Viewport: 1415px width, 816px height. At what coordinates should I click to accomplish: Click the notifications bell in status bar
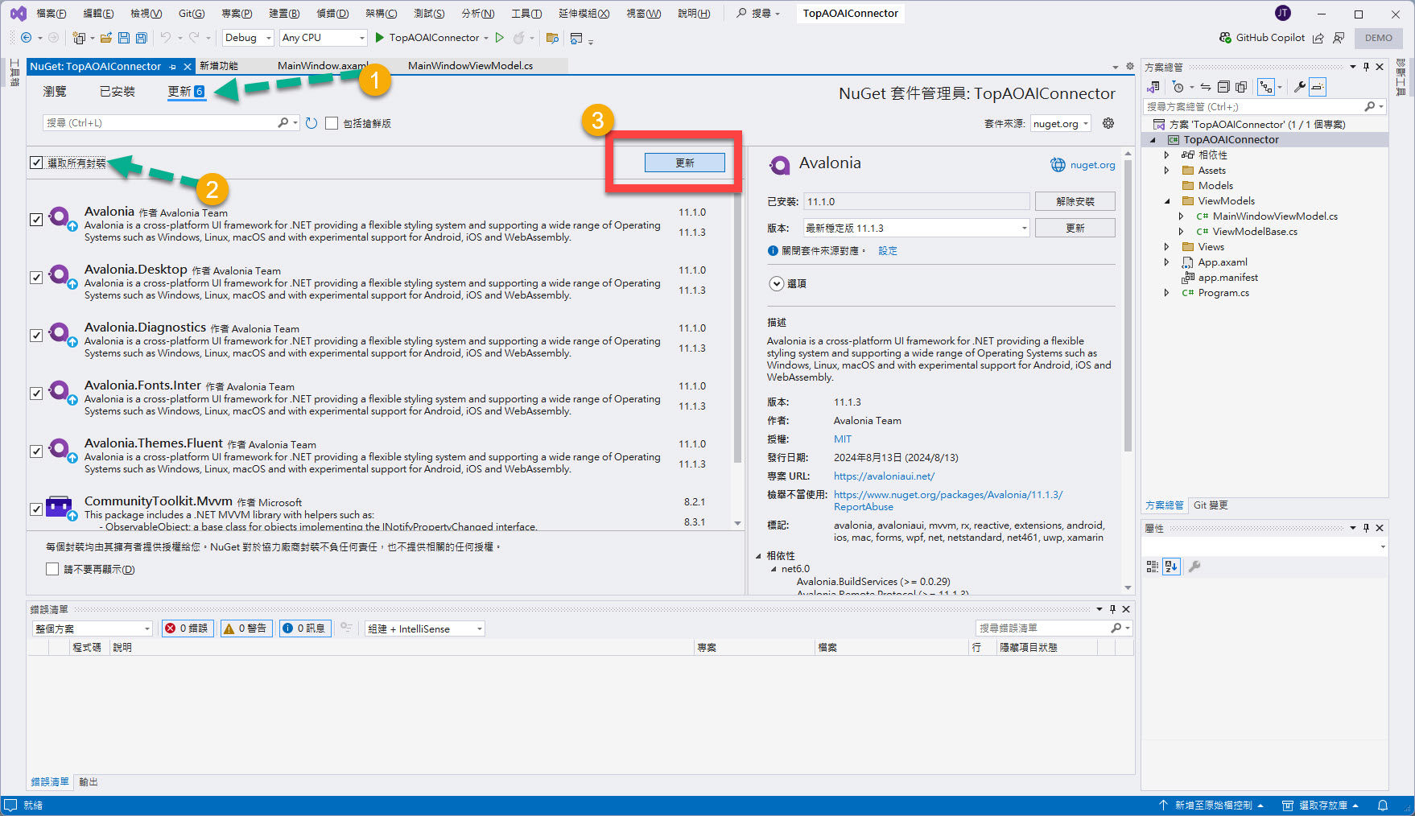coord(1383,806)
